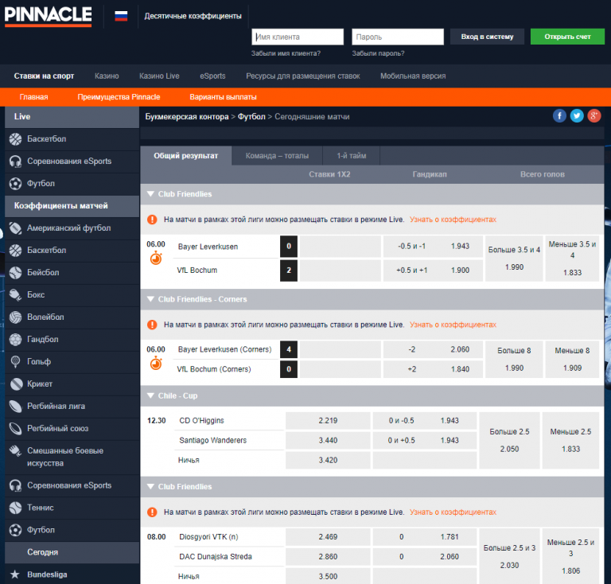Click Вход в систему button

click(487, 37)
